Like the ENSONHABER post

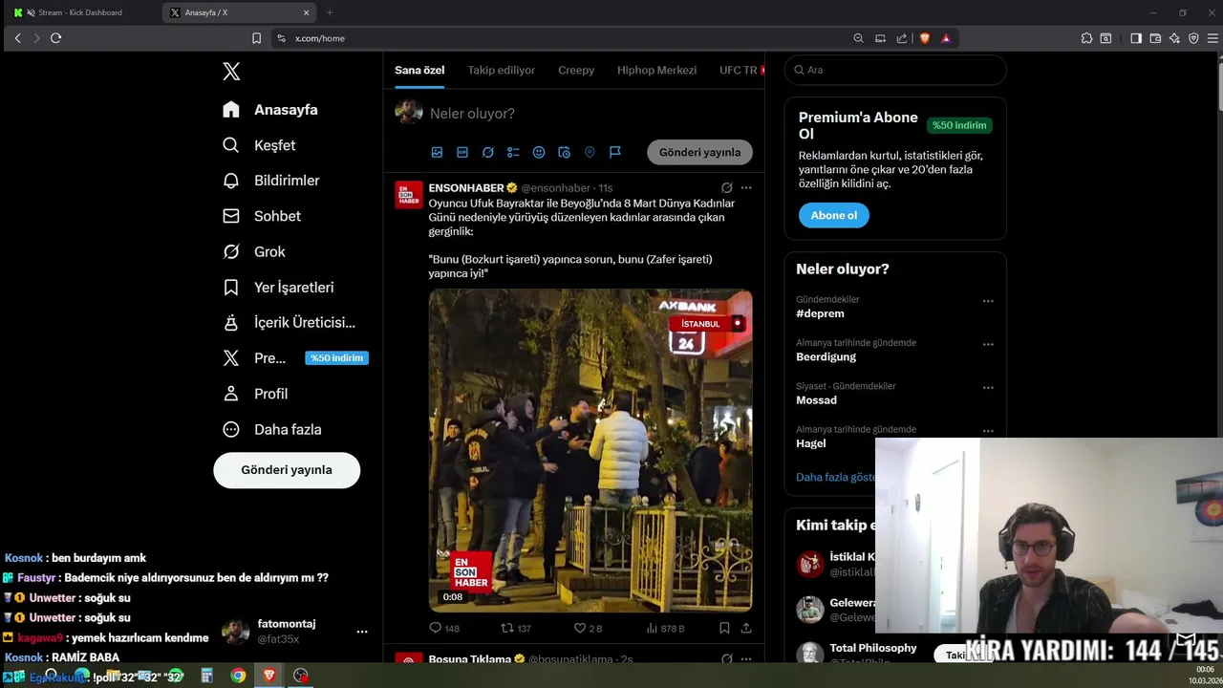tap(588, 628)
